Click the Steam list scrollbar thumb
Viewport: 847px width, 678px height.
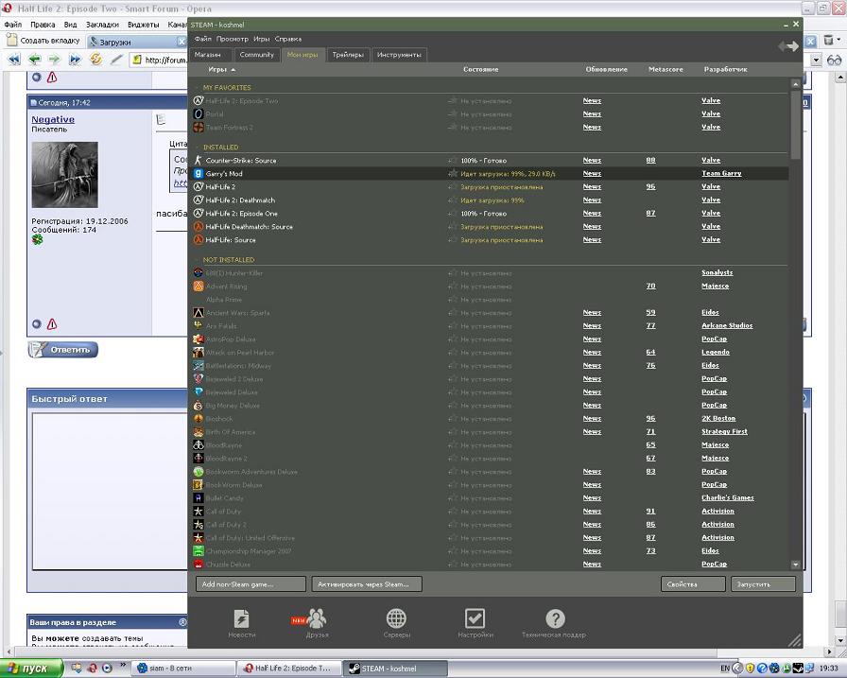(795, 124)
